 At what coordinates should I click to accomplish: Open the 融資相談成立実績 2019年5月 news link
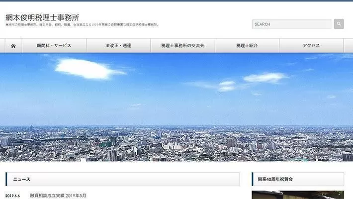click(58, 196)
